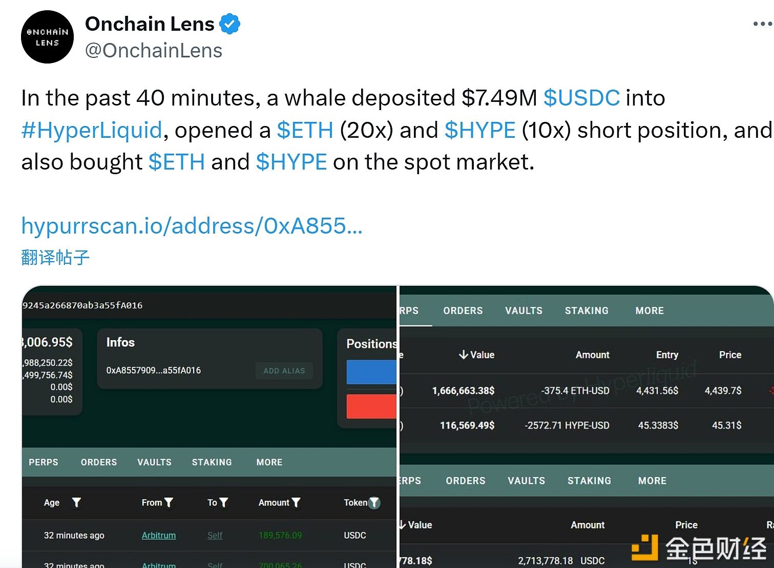Click the Onchain Lens profile avatar
Viewport: 774px width, 568px height.
pyautogui.click(x=47, y=37)
